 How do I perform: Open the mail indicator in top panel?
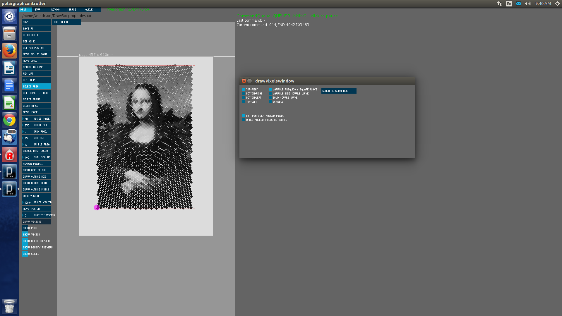point(518,4)
